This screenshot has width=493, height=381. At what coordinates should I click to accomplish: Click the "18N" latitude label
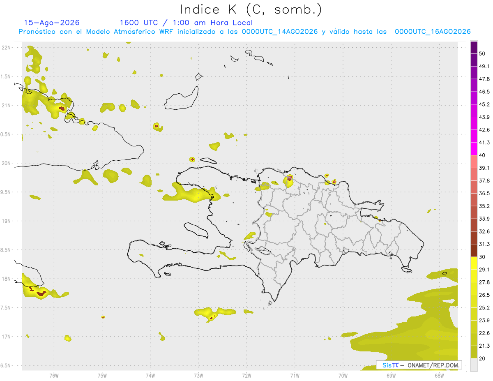[6, 279]
